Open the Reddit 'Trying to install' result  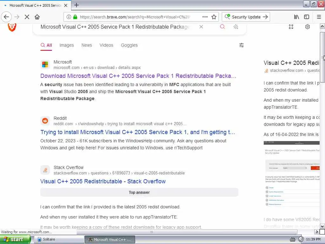pos(138,132)
